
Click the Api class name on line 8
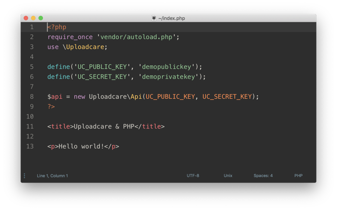coord(136,97)
